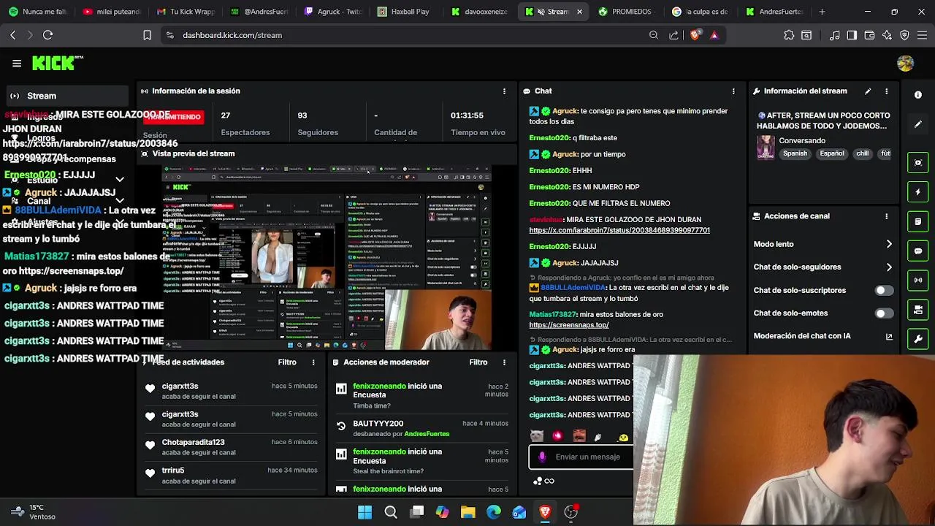Viewport: 935px width, 526px height.
Task: Close the current Stream tab
Action: 579,12
